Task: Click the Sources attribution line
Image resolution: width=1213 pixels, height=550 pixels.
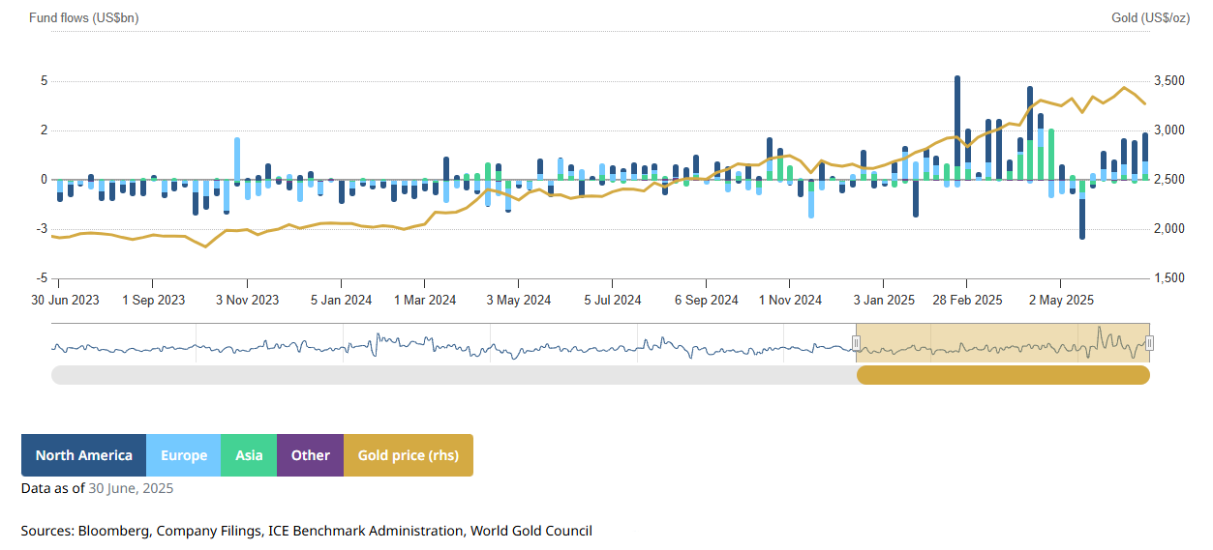Action: click(x=306, y=531)
